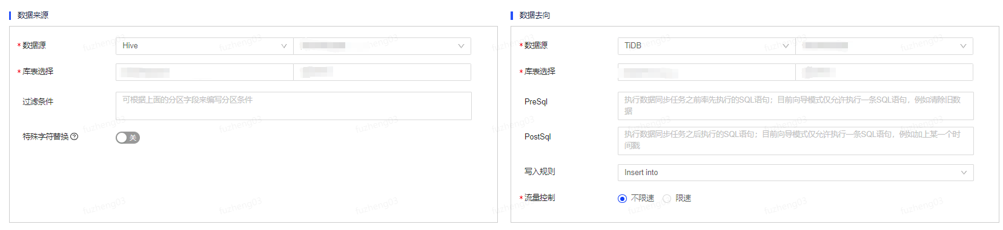This screenshot has height=230, width=1003.
Task: Select the 不限速 radio button
Action: coord(622,199)
